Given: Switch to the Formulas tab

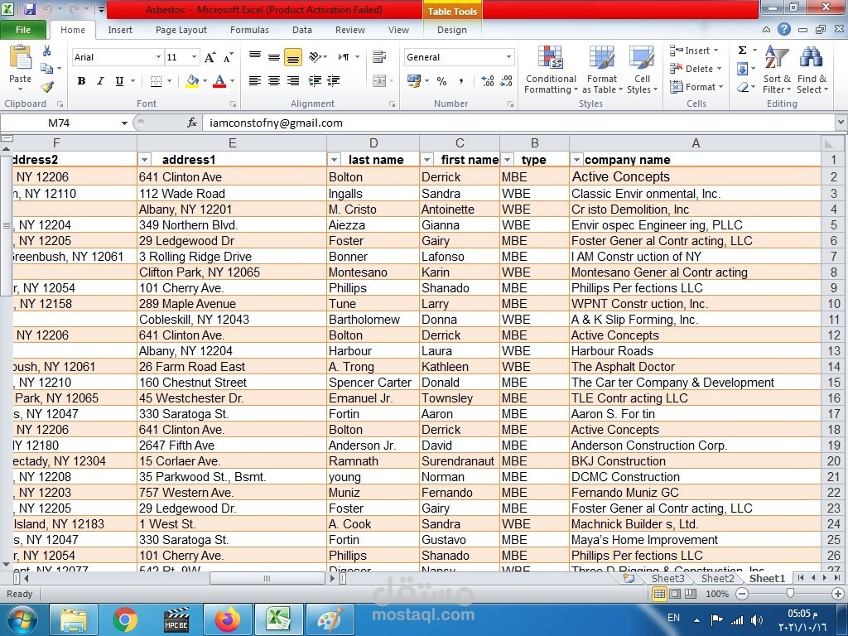Looking at the screenshot, I should point(249,30).
